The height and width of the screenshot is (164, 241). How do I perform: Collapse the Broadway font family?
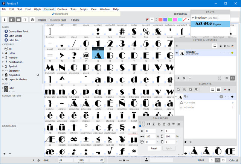(193, 18)
